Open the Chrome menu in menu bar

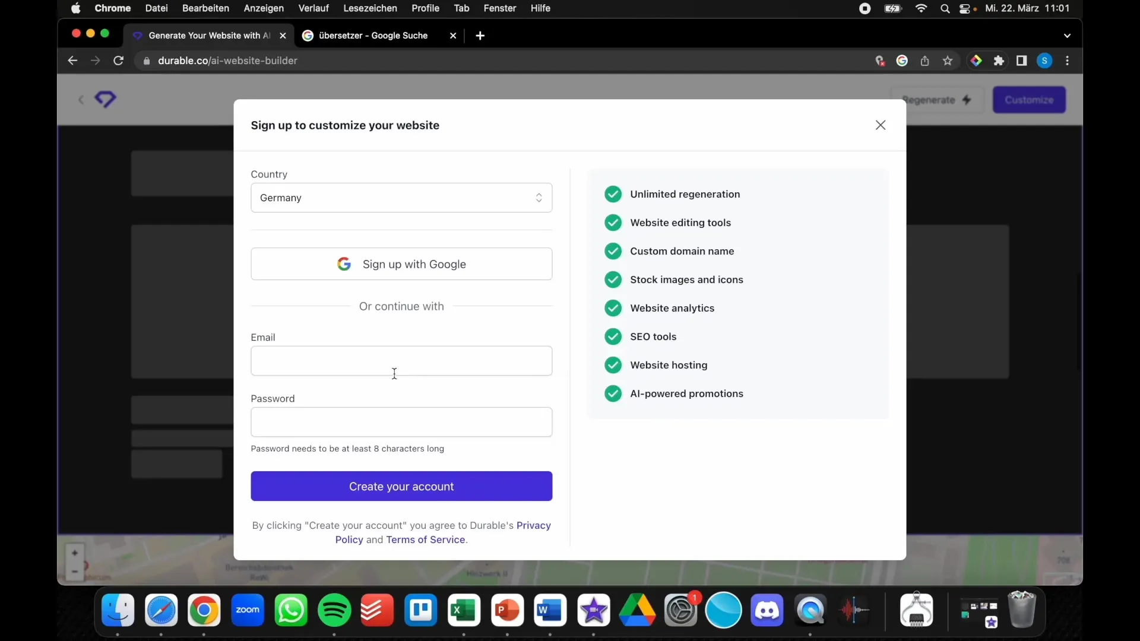[113, 8]
